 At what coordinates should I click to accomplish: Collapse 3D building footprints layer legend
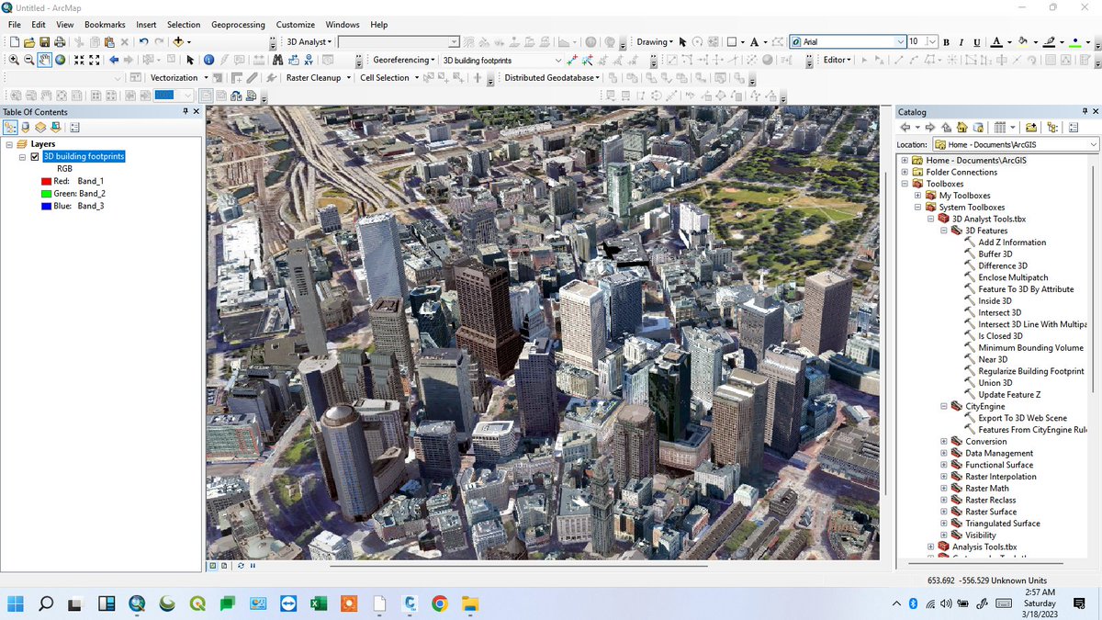point(22,157)
